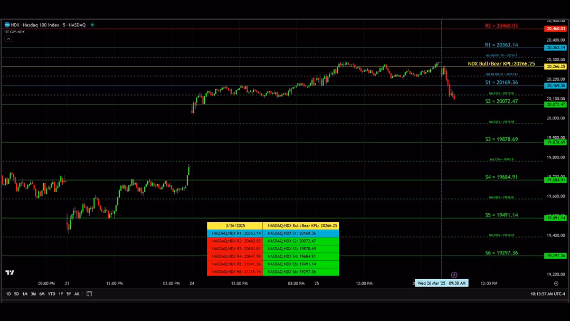
Task: Click the green 20,072.47 price axis tag
Action: click(555, 105)
